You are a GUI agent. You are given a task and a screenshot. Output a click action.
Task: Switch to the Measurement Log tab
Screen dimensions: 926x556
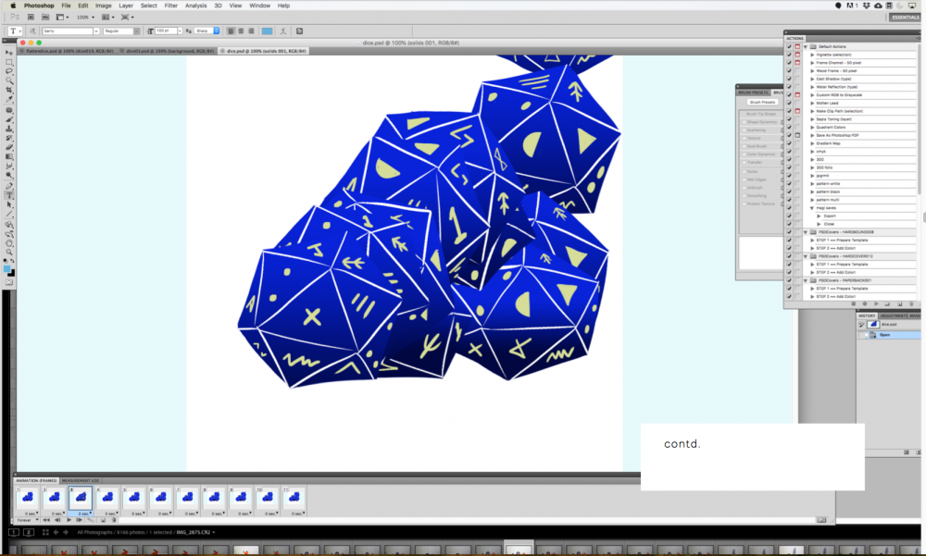pyautogui.click(x=81, y=480)
